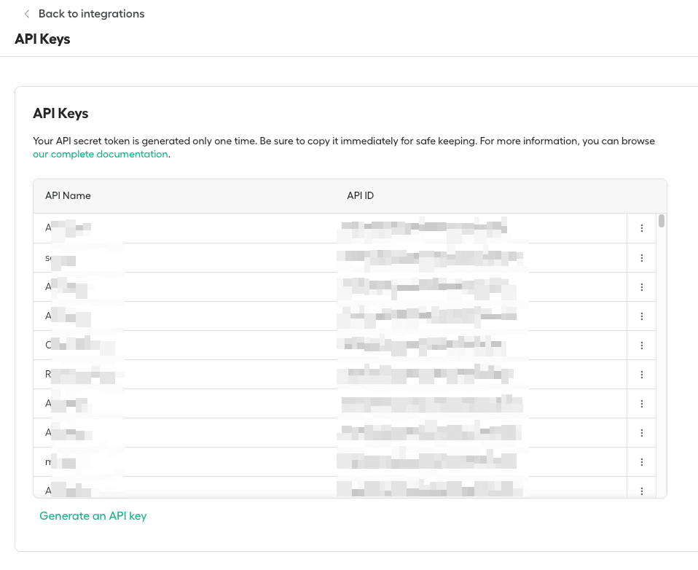The width and height of the screenshot is (698, 570).
Task: Click the back chevron beside "Back to integrations"
Action: [x=26, y=13]
